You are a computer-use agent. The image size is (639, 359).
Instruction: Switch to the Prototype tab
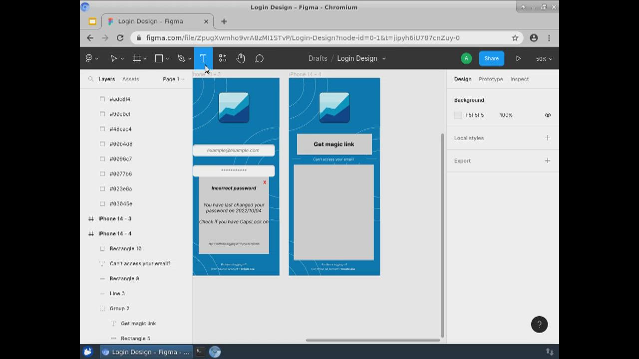pyautogui.click(x=490, y=79)
